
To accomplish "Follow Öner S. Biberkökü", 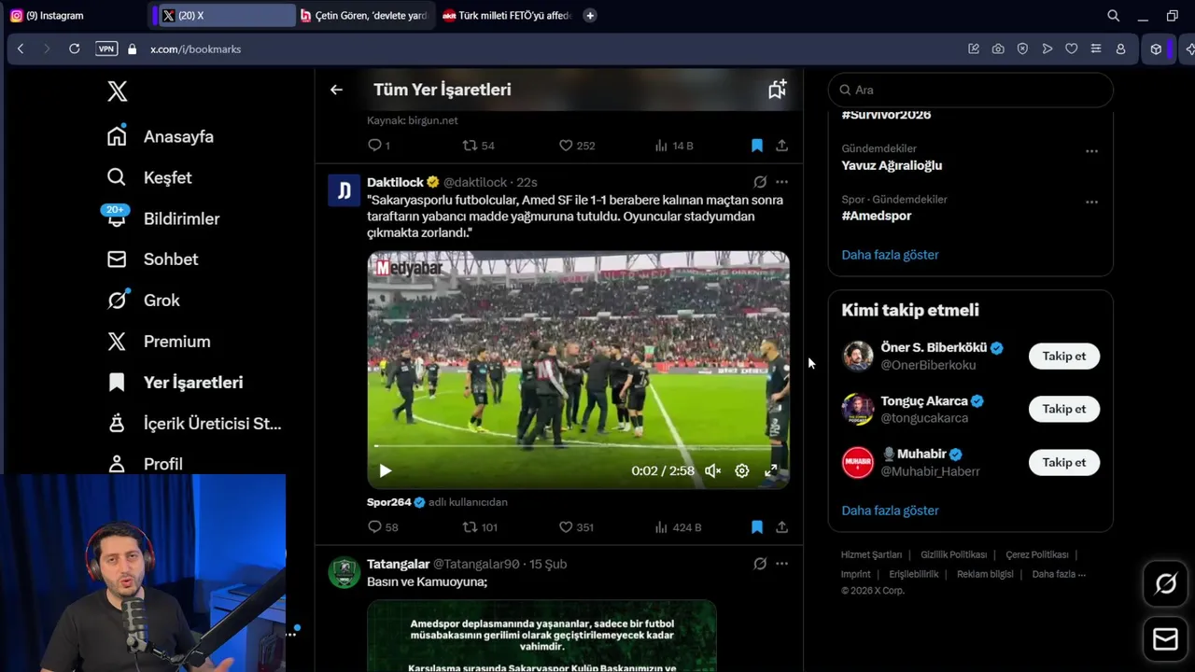I will 1064,356.
